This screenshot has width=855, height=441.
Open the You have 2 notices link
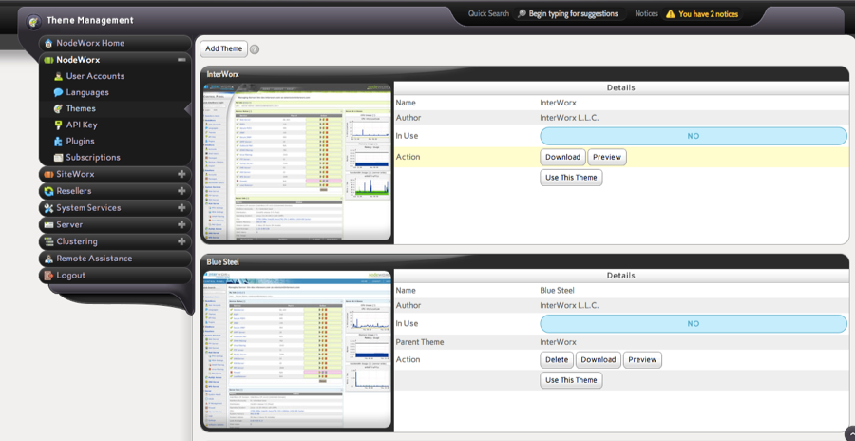tap(709, 14)
